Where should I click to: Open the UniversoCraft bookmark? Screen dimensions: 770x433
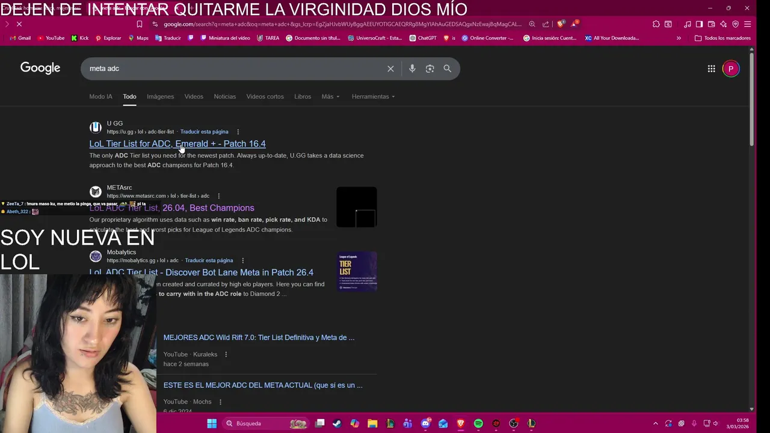pos(375,38)
